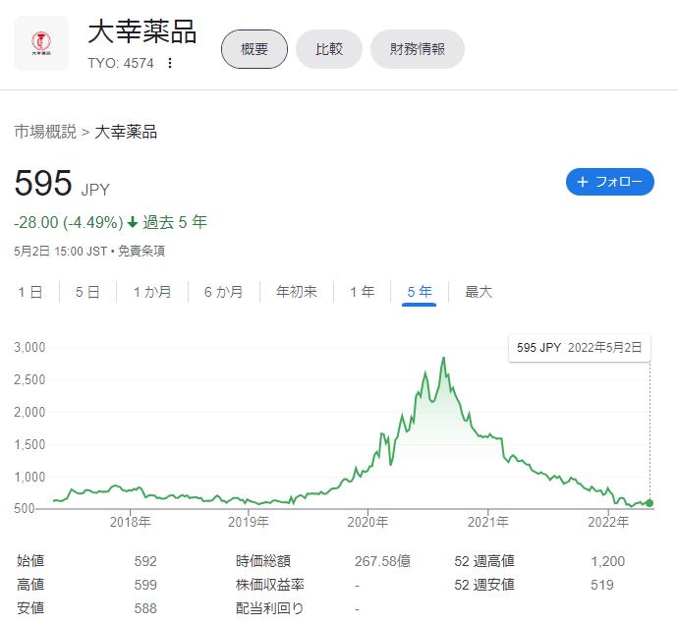Select the 1 か月 chart range

coord(152,292)
